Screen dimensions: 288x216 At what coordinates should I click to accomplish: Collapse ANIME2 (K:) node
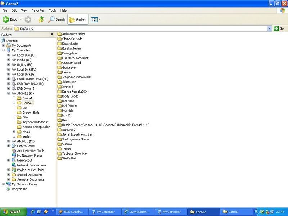click(8, 93)
